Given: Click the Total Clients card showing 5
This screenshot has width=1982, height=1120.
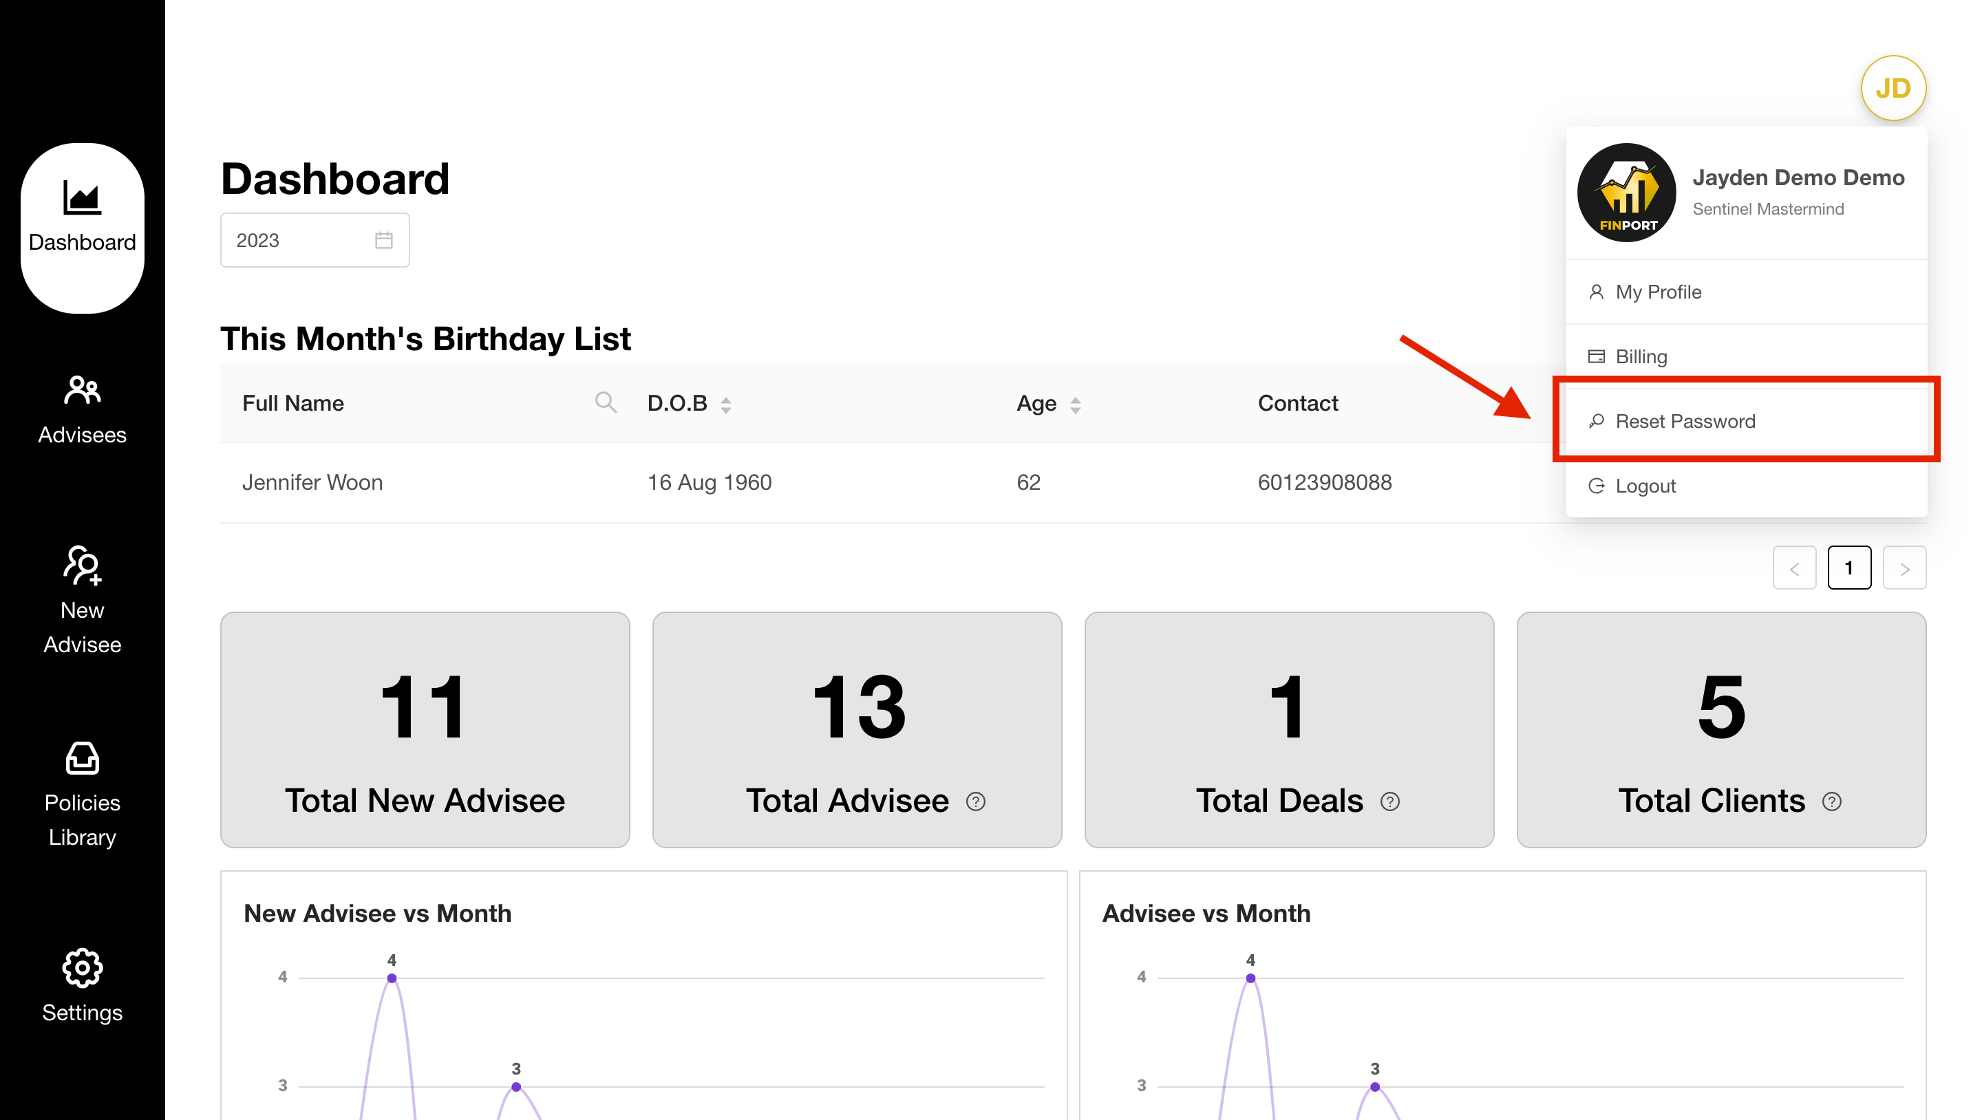Looking at the screenshot, I should tap(1721, 730).
